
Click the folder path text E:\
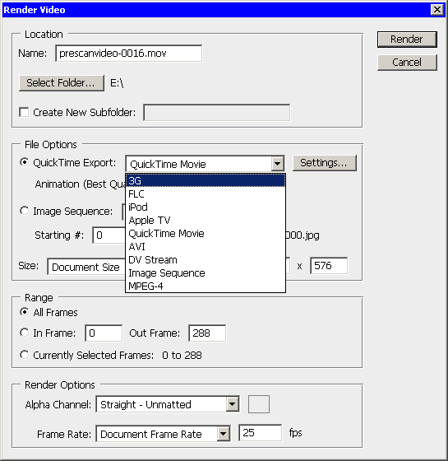tap(117, 83)
